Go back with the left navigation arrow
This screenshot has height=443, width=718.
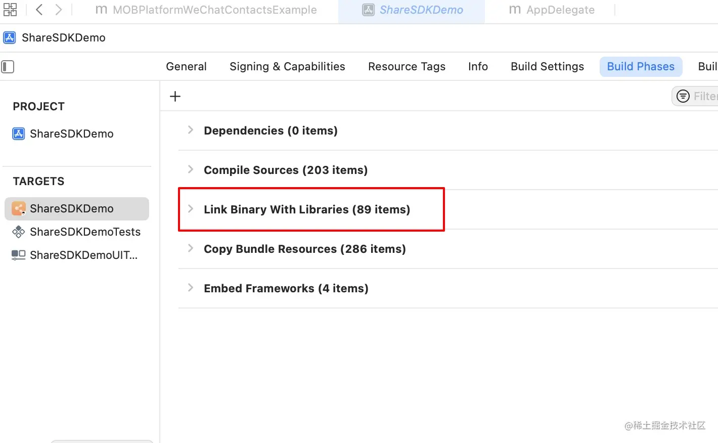[x=39, y=10]
